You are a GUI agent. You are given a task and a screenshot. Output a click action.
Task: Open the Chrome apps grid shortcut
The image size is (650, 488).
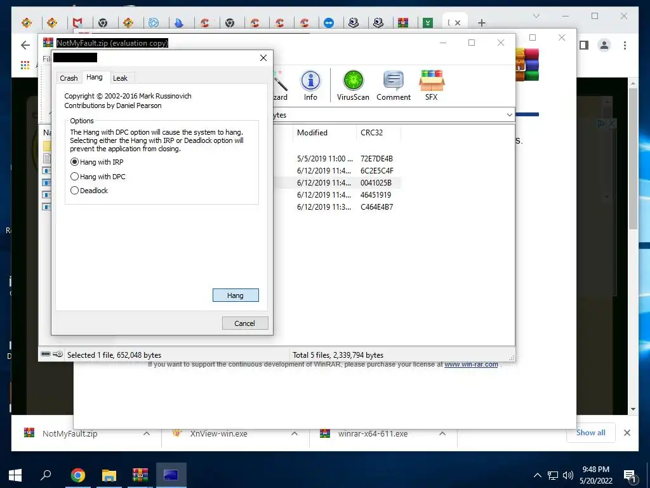(x=25, y=65)
